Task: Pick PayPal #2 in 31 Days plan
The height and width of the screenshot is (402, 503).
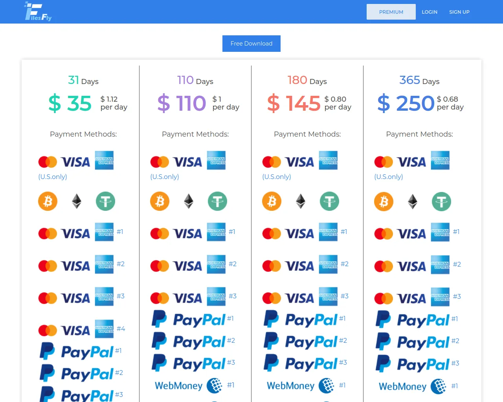Action: [x=81, y=373]
